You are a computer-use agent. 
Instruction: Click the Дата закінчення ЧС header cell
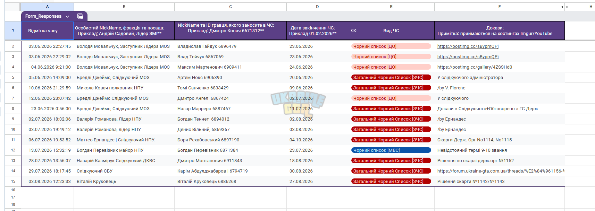[x=317, y=30]
